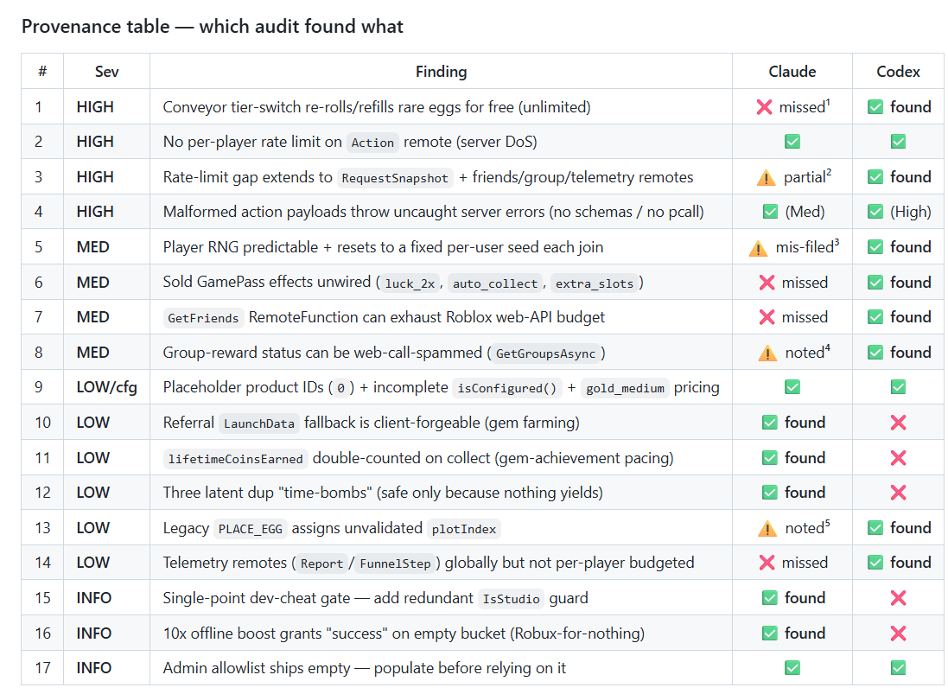
Task: Click the 'extra_slots' code label
Action: pyautogui.click(x=595, y=283)
